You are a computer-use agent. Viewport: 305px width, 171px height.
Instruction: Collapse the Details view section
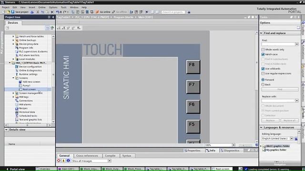pyautogui.click(x=6, y=130)
